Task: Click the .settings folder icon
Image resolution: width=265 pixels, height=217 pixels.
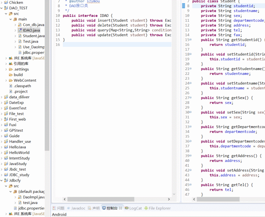Action: [11, 69]
